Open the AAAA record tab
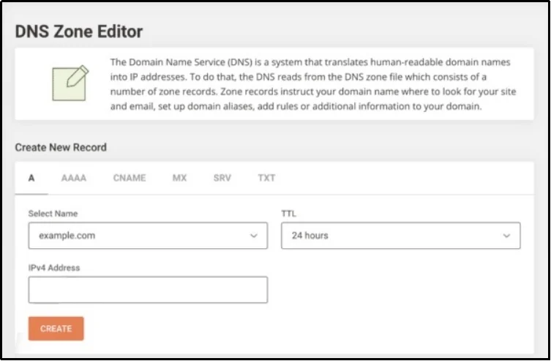The height and width of the screenshot is (361, 551). pyautogui.click(x=74, y=178)
